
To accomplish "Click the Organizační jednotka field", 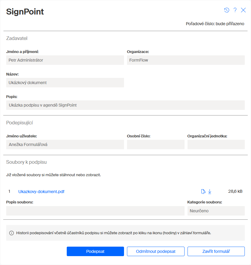I will coord(216,144).
